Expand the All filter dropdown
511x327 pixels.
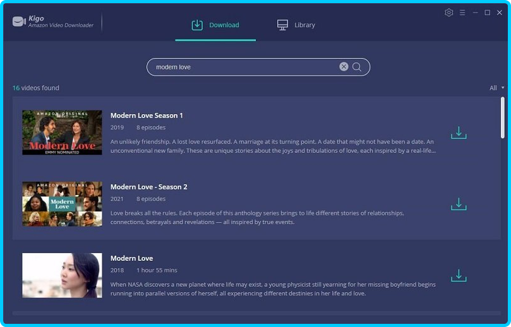click(x=496, y=88)
